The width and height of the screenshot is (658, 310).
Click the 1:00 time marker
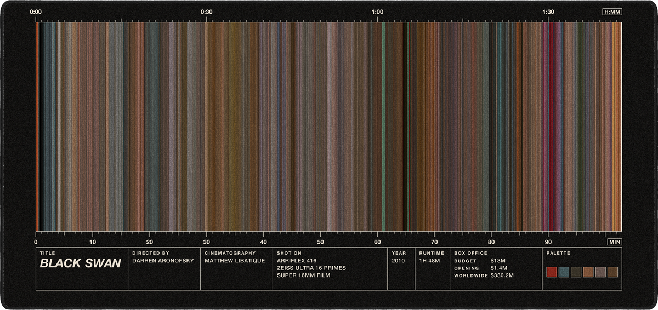coord(378,12)
